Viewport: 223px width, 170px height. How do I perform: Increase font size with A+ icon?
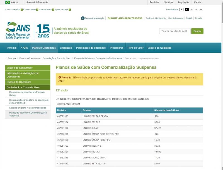click(x=201, y=9)
